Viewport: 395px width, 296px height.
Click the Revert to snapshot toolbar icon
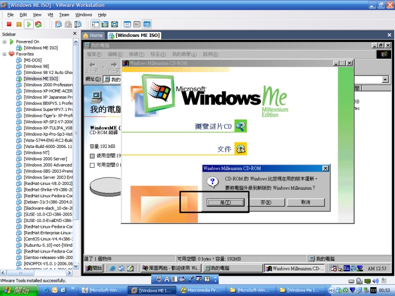pos(68,24)
